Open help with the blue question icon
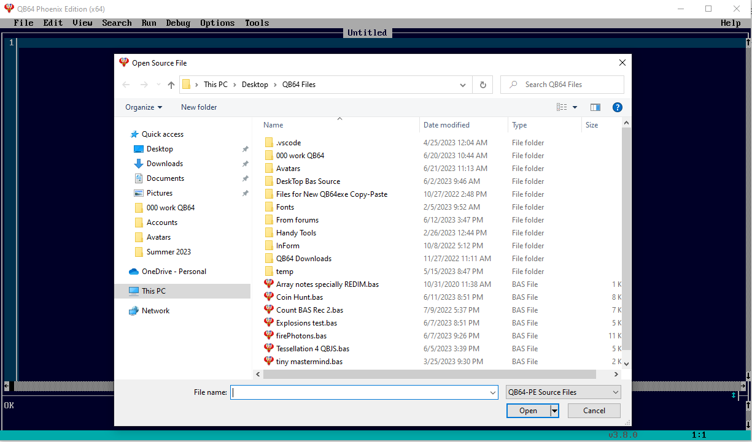752x442 pixels. pyautogui.click(x=618, y=107)
